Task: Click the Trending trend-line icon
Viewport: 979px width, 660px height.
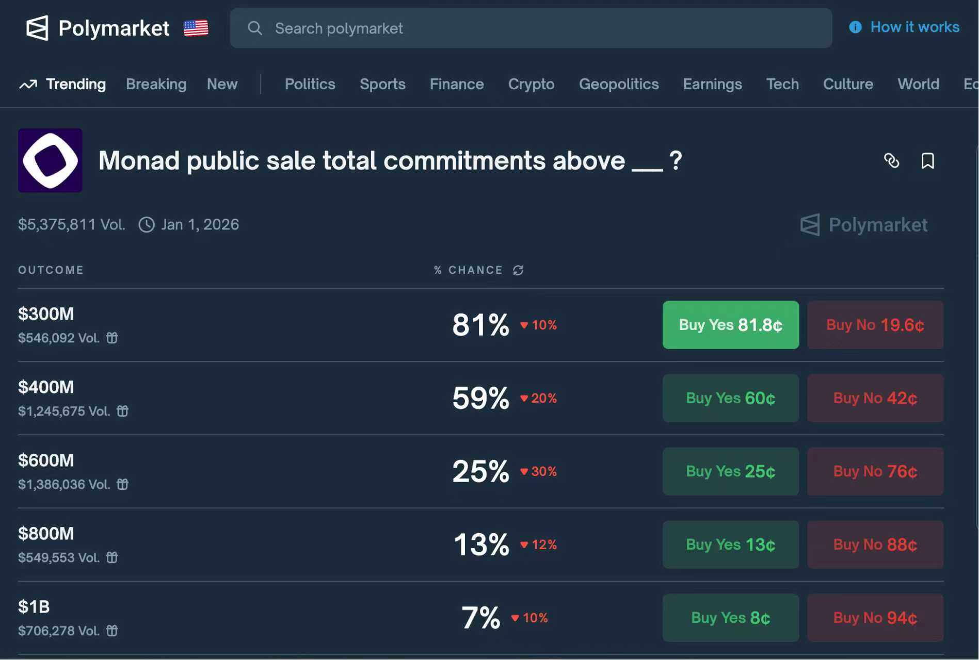Action: click(28, 84)
